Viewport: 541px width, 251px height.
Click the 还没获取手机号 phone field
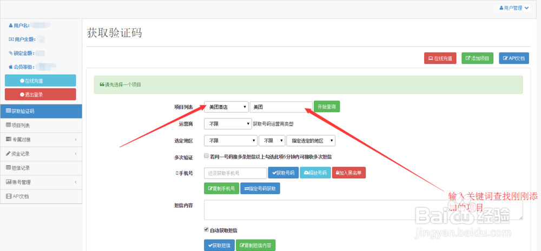tap(235, 173)
